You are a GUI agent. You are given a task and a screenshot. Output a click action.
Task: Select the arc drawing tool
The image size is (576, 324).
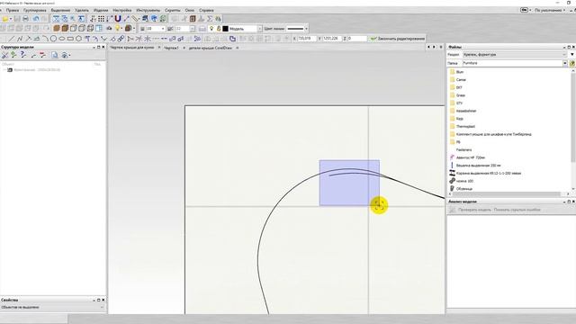tap(45, 39)
